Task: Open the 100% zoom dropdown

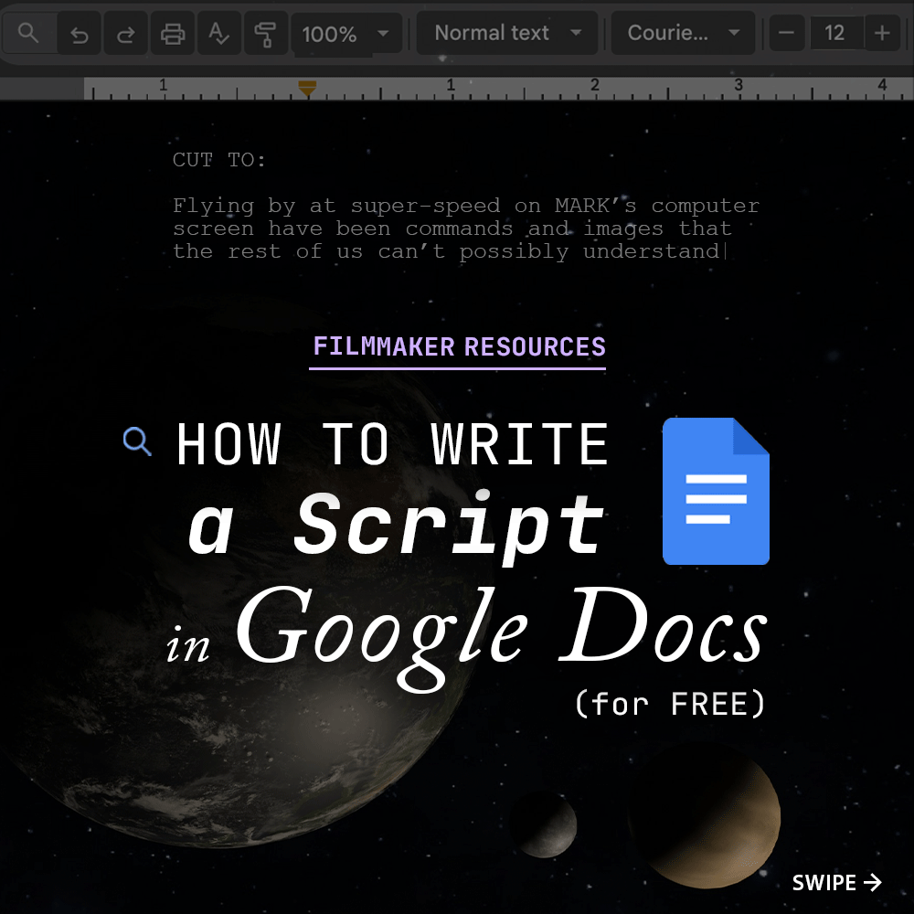Action: point(346,34)
